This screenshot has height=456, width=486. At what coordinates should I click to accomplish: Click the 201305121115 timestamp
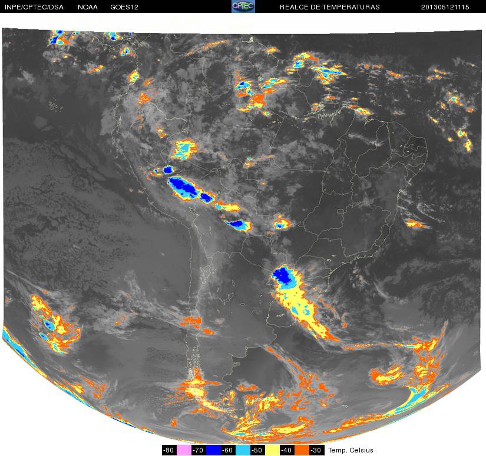coord(445,7)
